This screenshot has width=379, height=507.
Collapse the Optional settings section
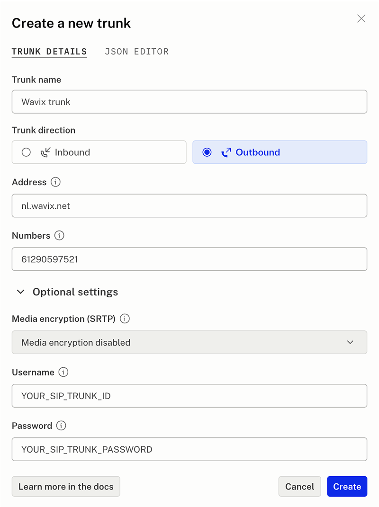(x=21, y=292)
